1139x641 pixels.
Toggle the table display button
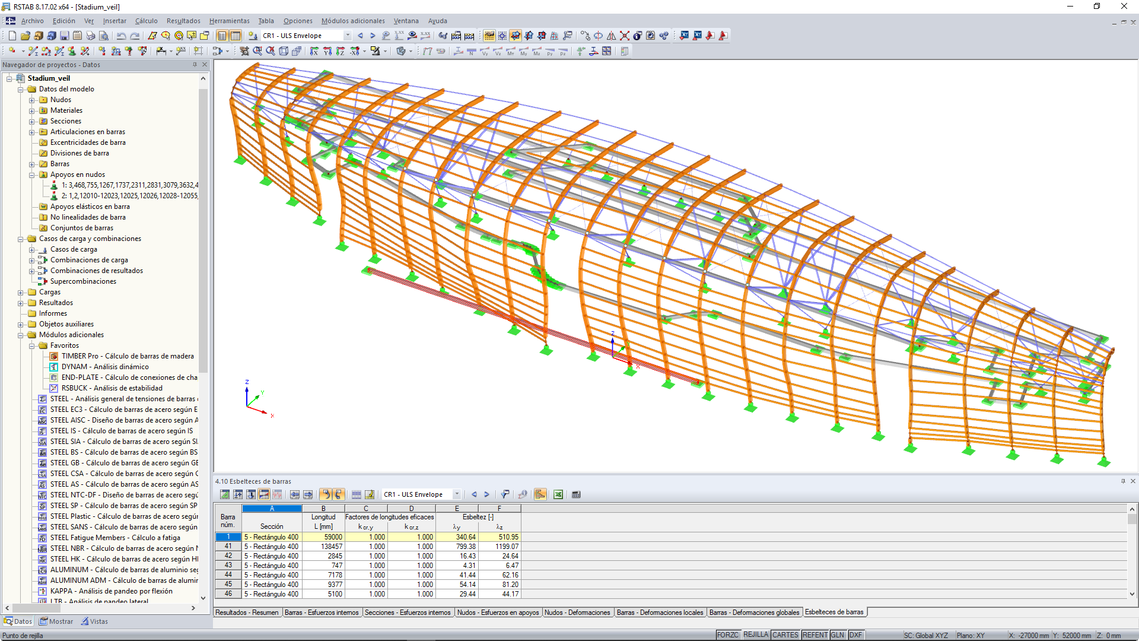(236, 36)
